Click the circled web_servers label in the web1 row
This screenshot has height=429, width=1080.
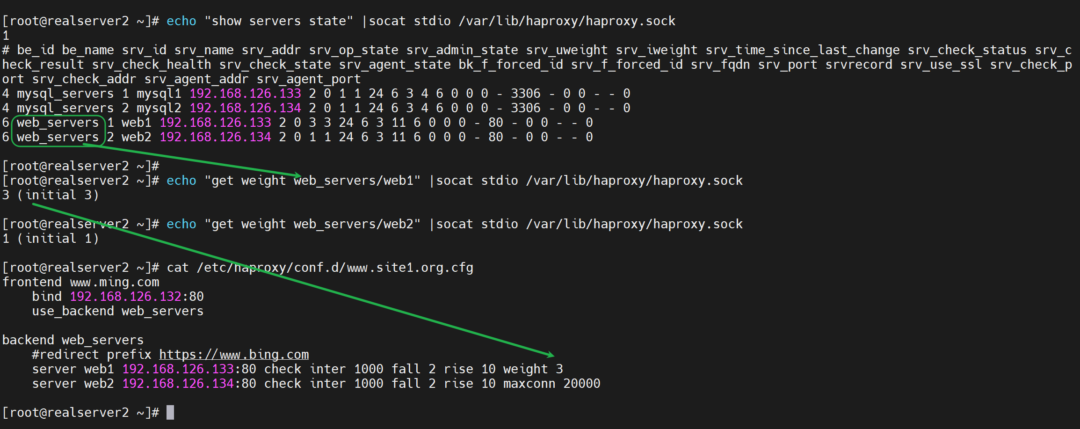point(58,123)
